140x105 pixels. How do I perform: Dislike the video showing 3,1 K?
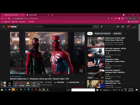tap(48, 82)
